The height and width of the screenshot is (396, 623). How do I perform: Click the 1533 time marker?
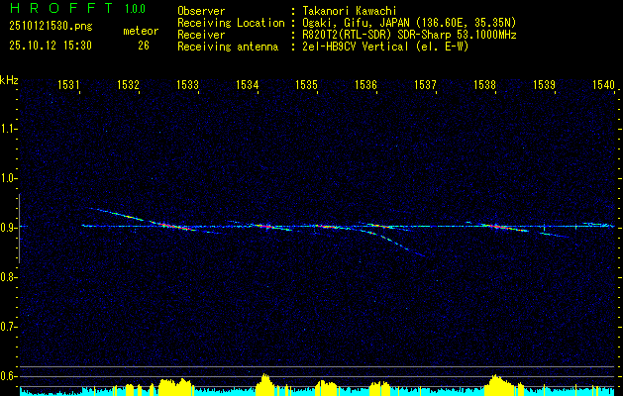pyautogui.click(x=187, y=84)
